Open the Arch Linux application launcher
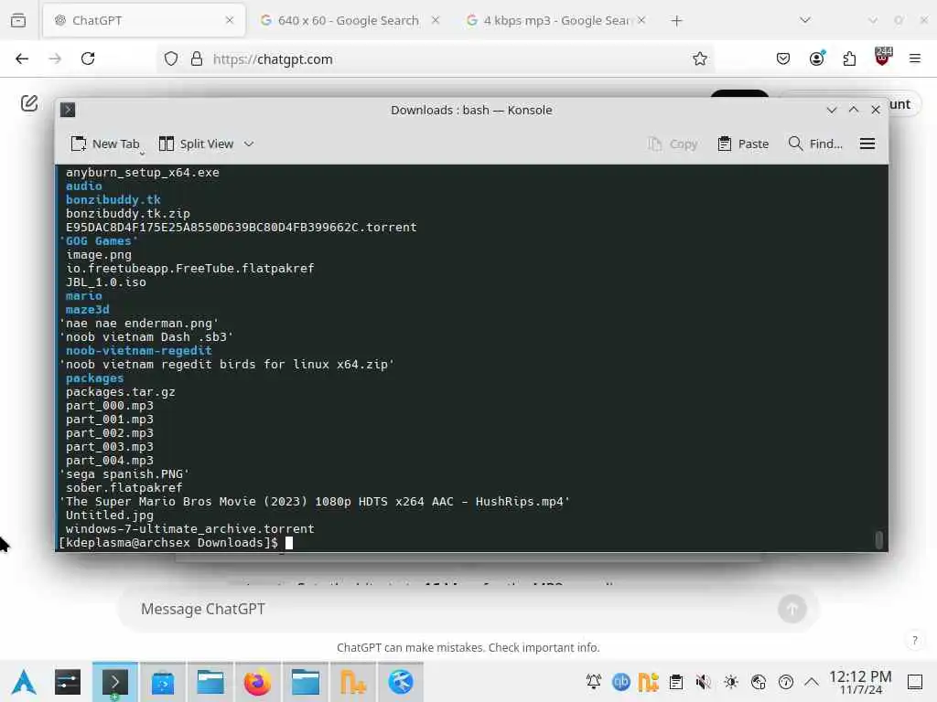Viewport: 937px width, 702px height. (24, 682)
